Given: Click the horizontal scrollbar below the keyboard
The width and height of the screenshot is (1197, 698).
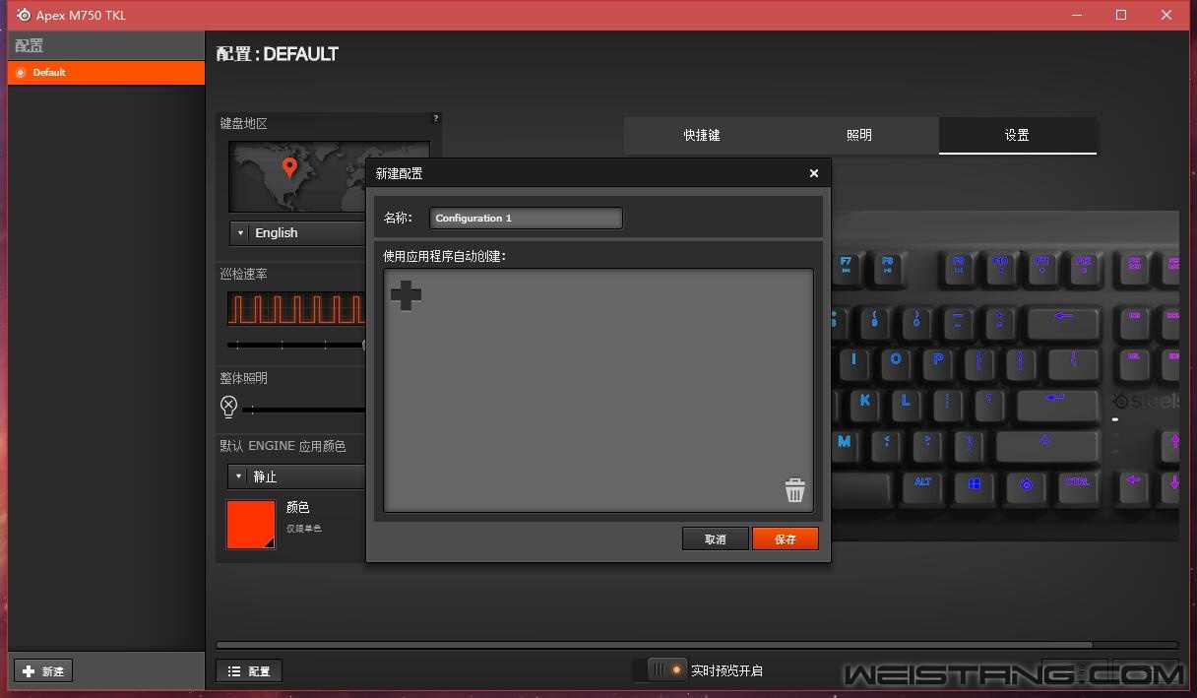Looking at the screenshot, I should (x=655, y=646).
